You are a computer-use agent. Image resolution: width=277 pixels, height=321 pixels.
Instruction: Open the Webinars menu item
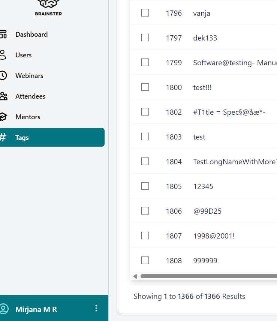29,76
